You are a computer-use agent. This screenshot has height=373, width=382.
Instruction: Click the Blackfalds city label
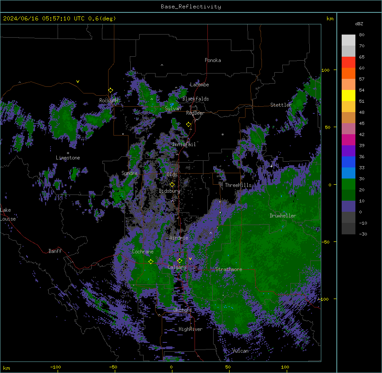195,99
